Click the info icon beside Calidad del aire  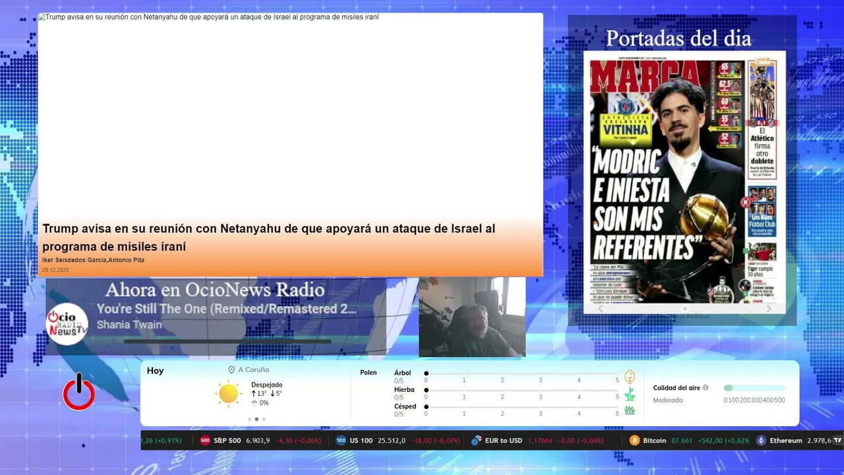pyautogui.click(x=706, y=388)
